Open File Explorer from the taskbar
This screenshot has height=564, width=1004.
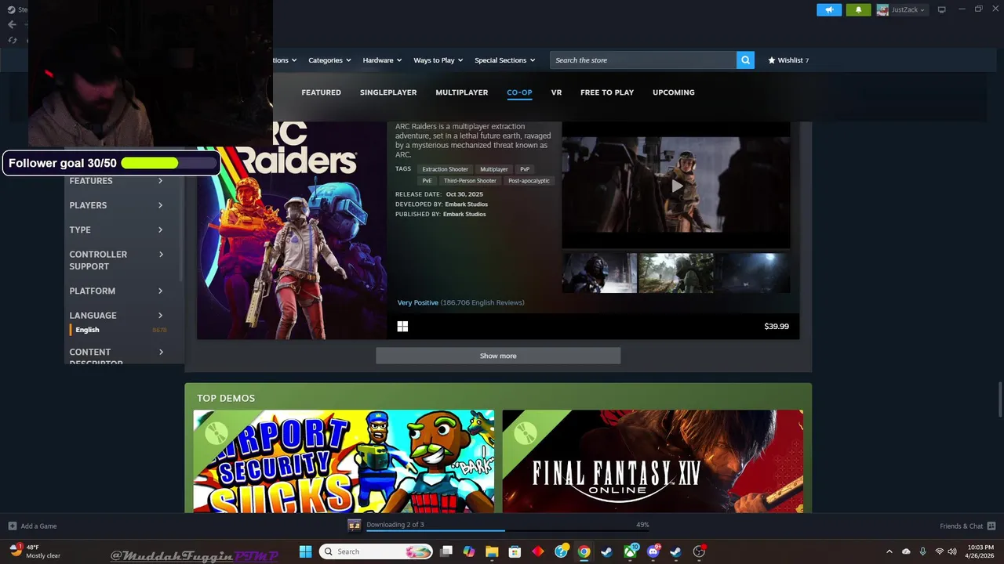[x=492, y=551]
